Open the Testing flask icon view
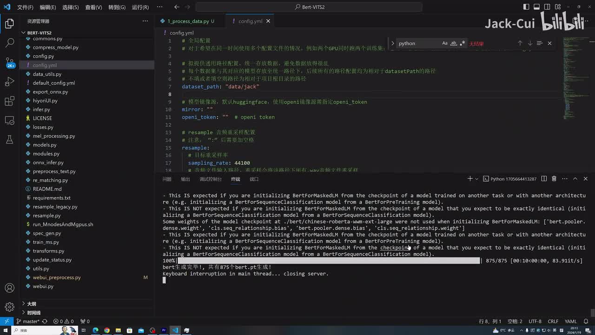This screenshot has height=335, width=595. point(9,140)
